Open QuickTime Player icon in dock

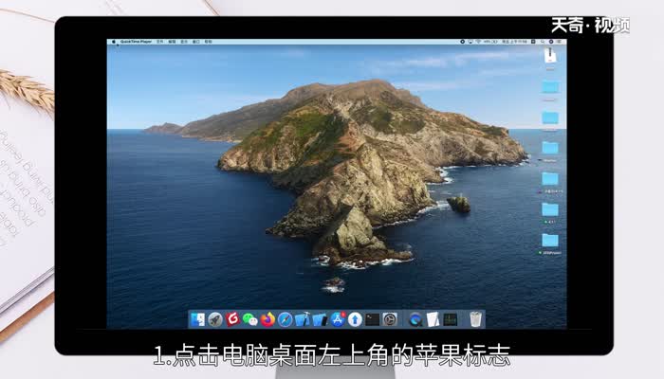(x=415, y=319)
